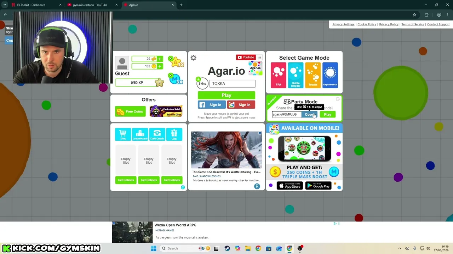Open Windows Start menu

click(x=154, y=248)
